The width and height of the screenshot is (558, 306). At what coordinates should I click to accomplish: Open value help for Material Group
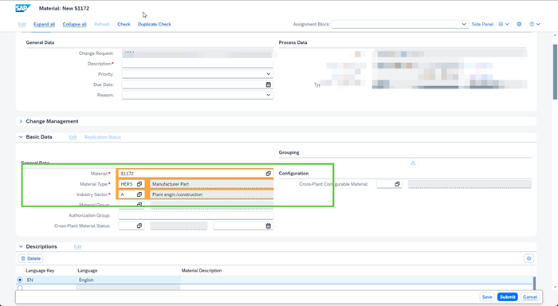(x=139, y=205)
